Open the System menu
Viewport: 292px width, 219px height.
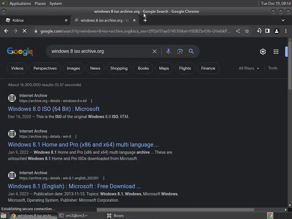click(56, 3)
